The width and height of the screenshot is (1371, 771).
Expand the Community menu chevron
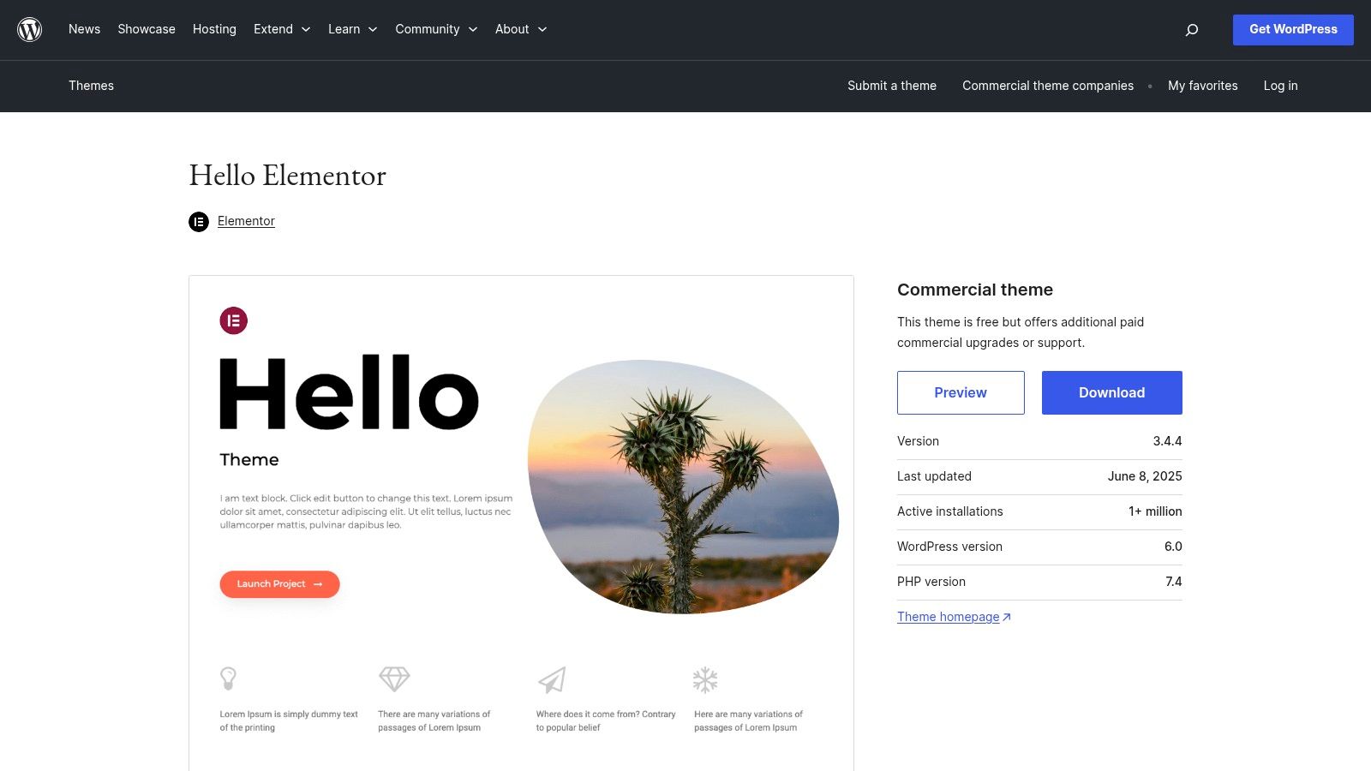click(x=473, y=30)
